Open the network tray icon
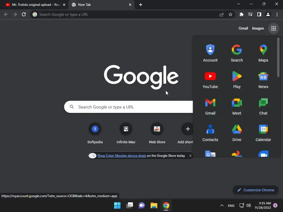Image resolution: width=283 pixels, height=212 pixels. tap(242, 205)
